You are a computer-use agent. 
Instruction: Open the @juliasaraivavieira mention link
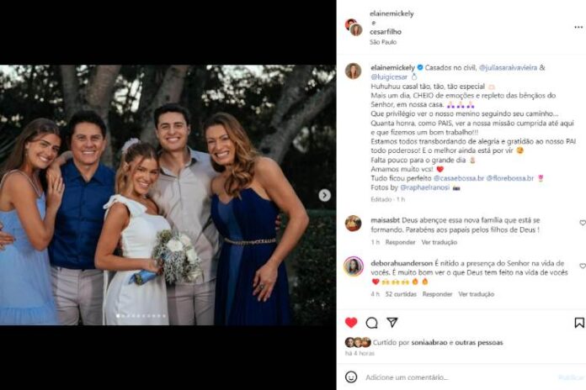click(x=509, y=66)
